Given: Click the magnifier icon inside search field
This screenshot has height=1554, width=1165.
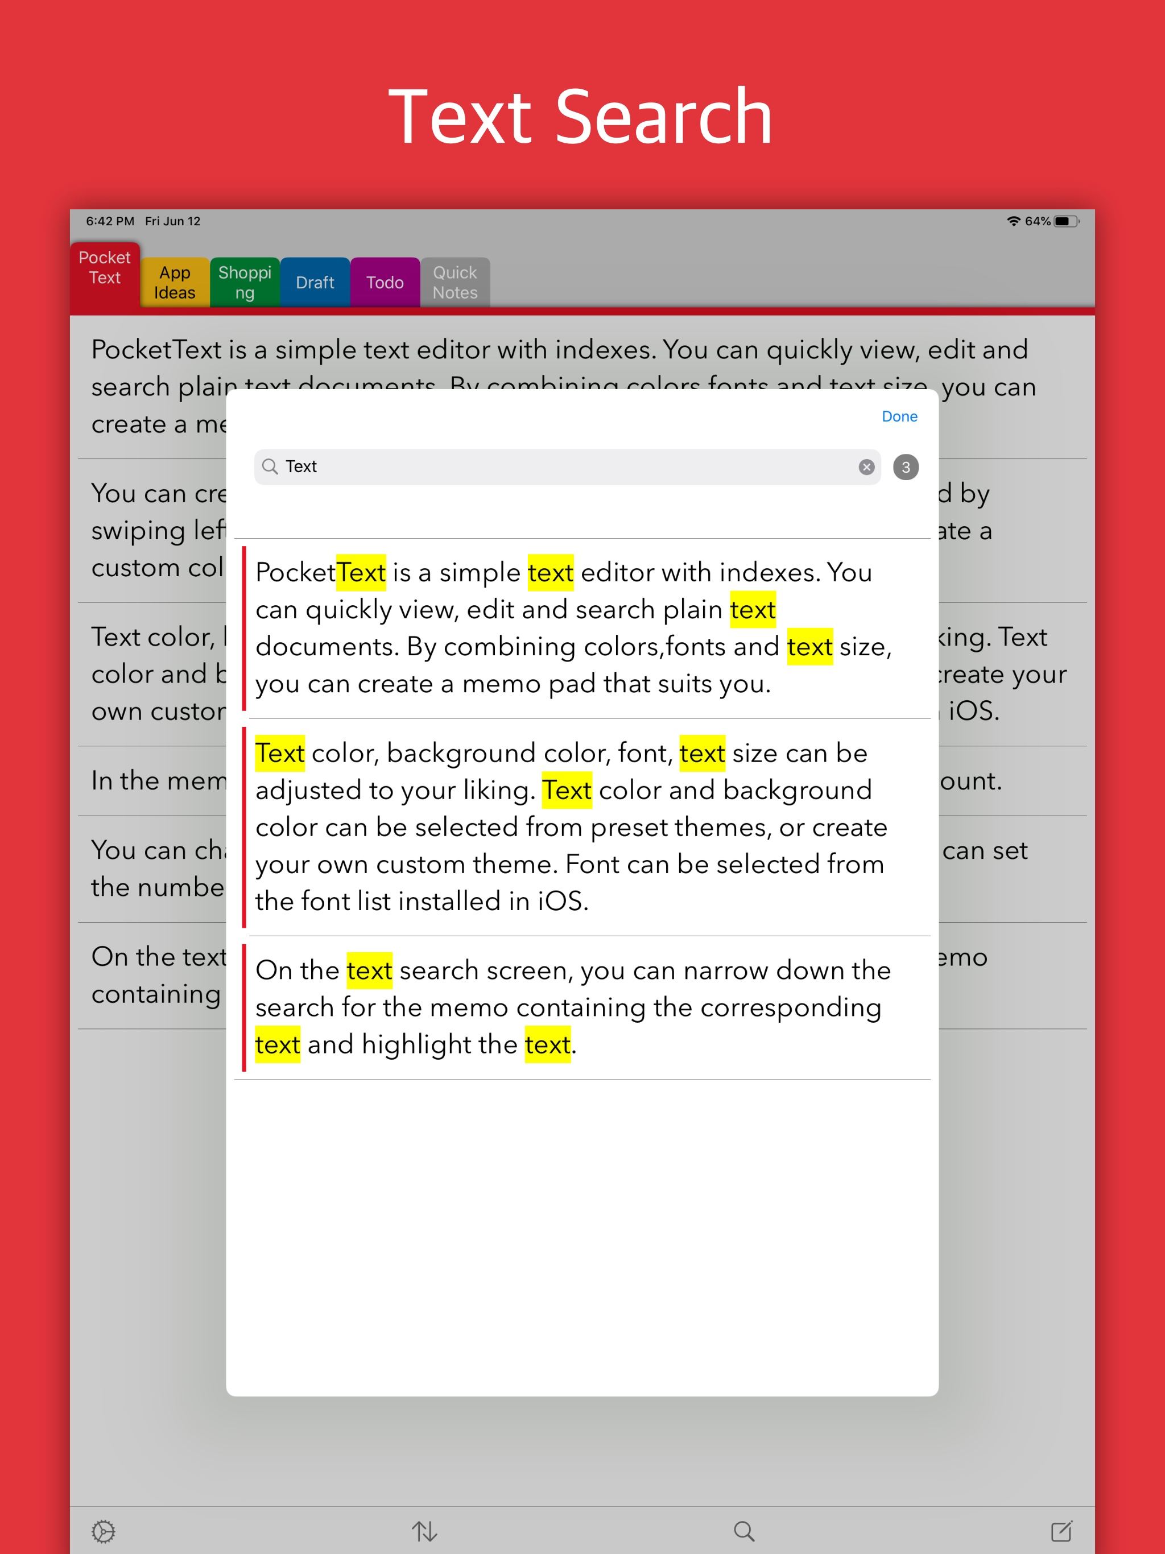Looking at the screenshot, I should click(270, 466).
